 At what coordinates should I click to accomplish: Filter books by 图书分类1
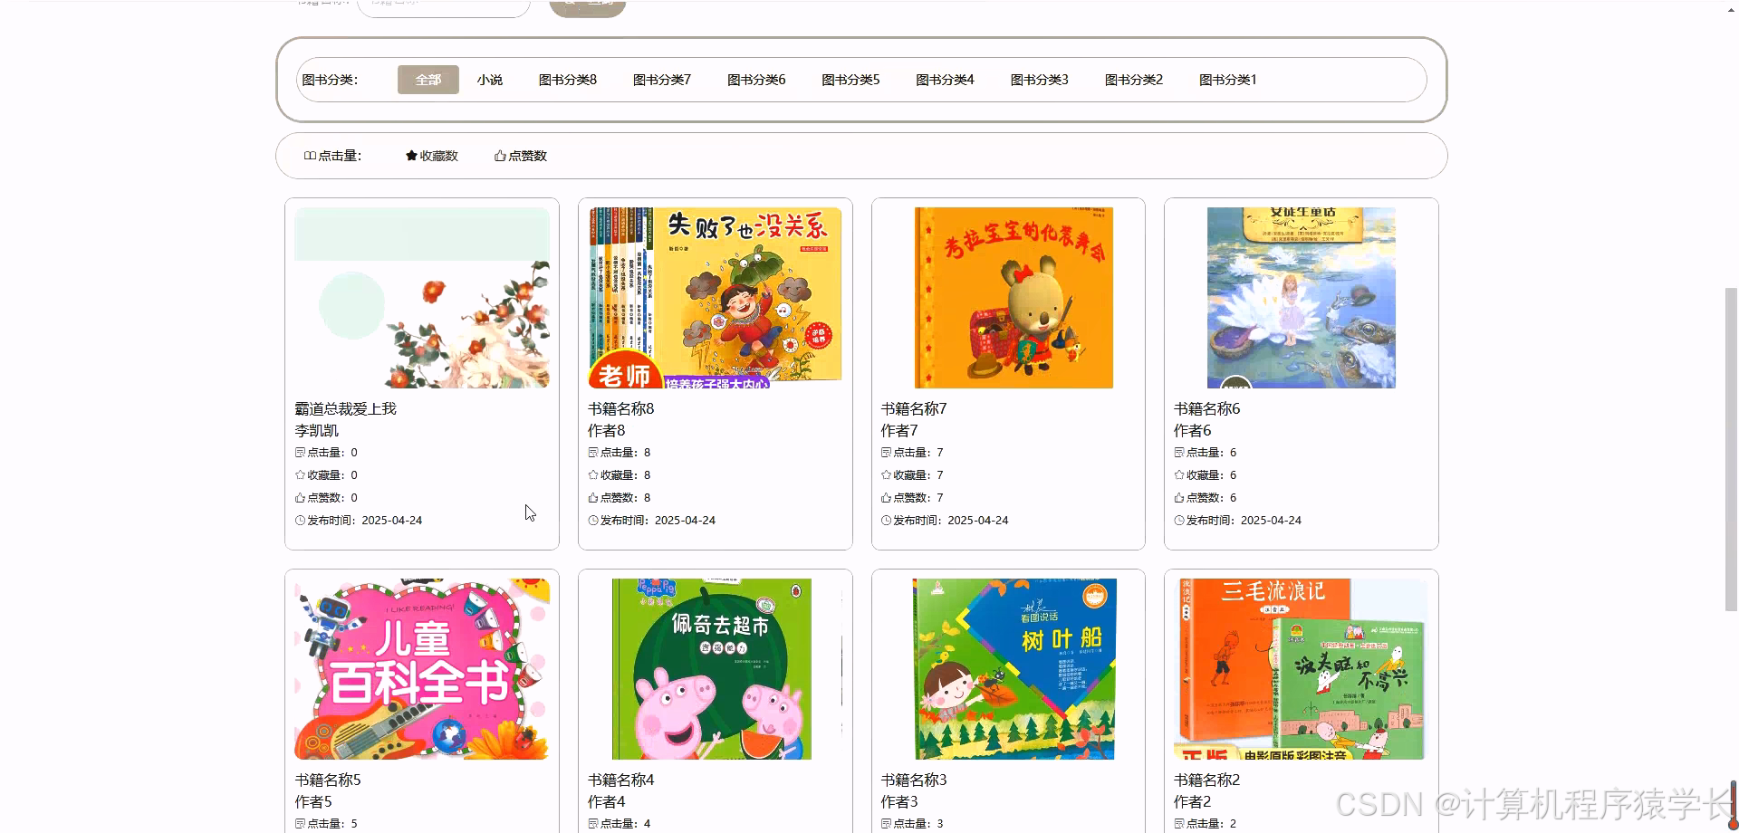pos(1228,80)
